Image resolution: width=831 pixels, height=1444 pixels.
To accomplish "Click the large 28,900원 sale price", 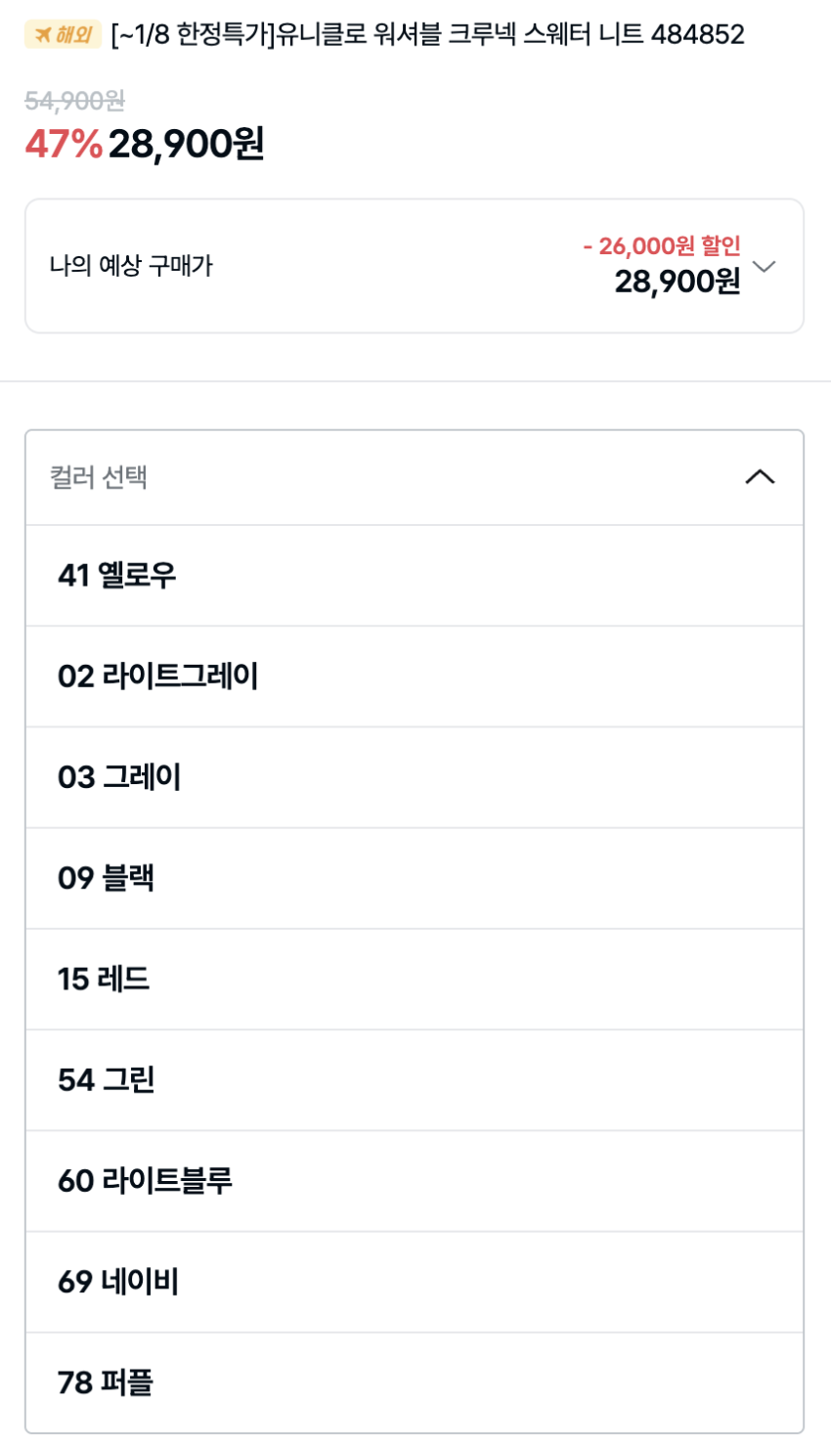I will 187,144.
